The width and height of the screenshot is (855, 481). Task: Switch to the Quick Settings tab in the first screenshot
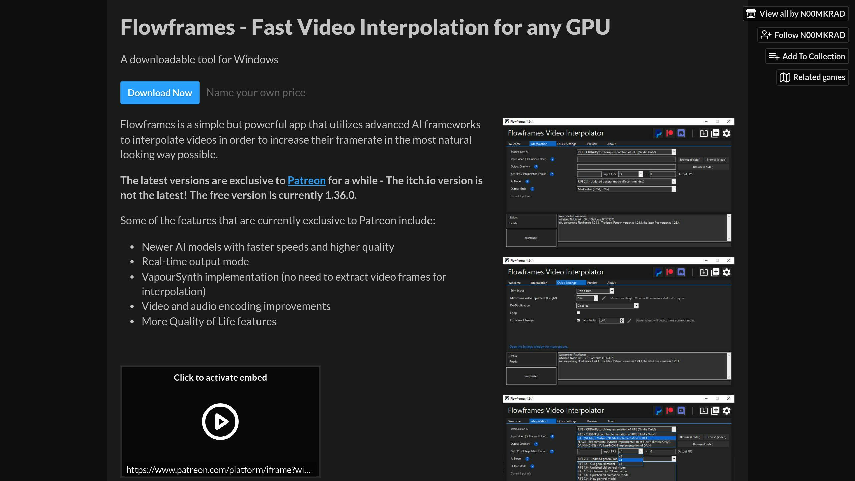pyautogui.click(x=567, y=144)
